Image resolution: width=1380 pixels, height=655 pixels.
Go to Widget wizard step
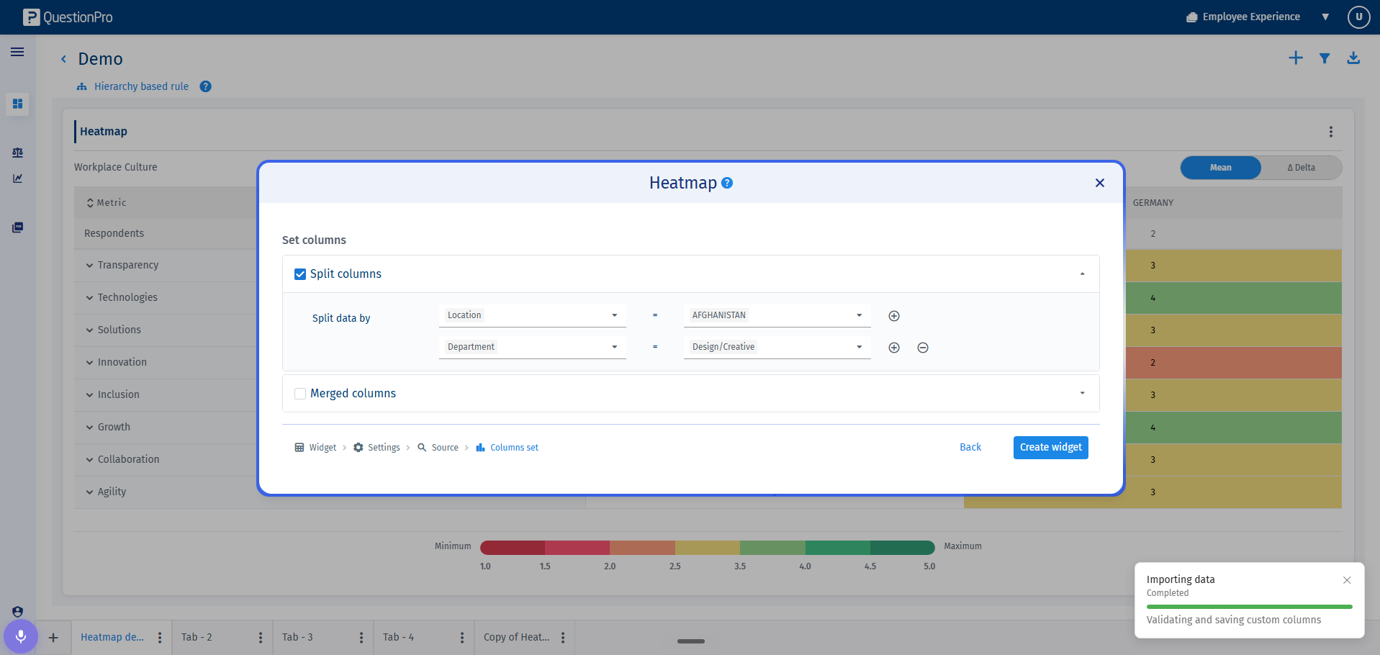(x=315, y=448)
